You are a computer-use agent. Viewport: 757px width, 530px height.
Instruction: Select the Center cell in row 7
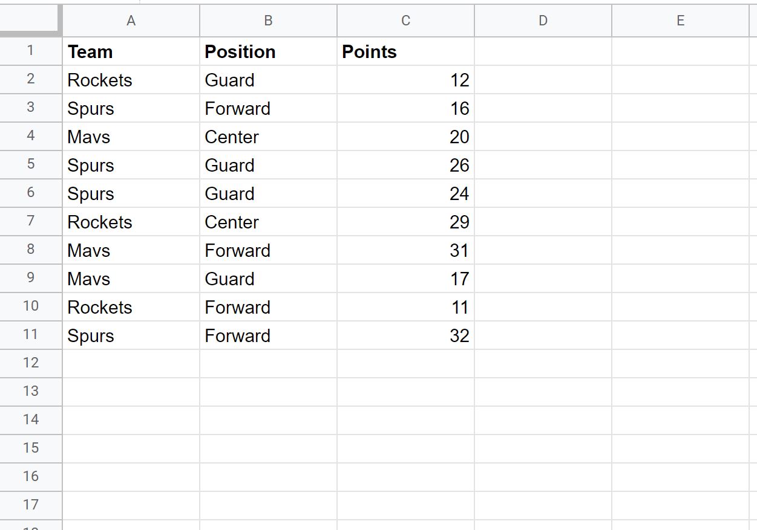tap(268, 222)
